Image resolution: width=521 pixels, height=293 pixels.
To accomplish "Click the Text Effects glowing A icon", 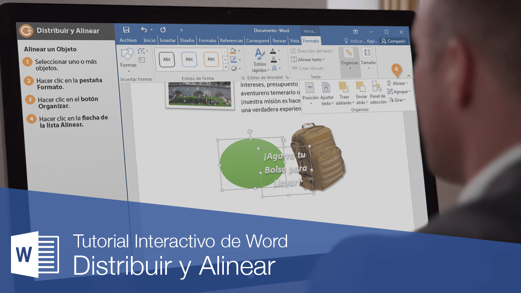I will (x=274, y=68).
